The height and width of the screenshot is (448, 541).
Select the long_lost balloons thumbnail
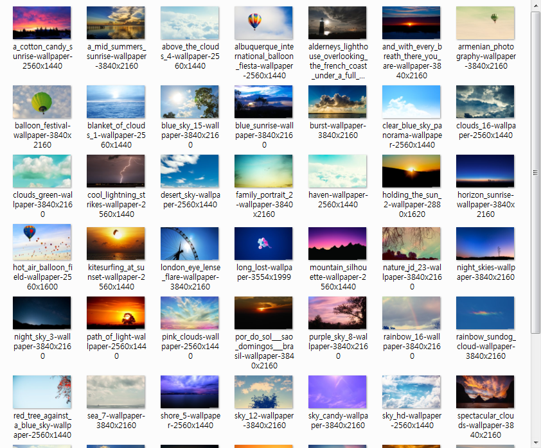pos(263,243)
